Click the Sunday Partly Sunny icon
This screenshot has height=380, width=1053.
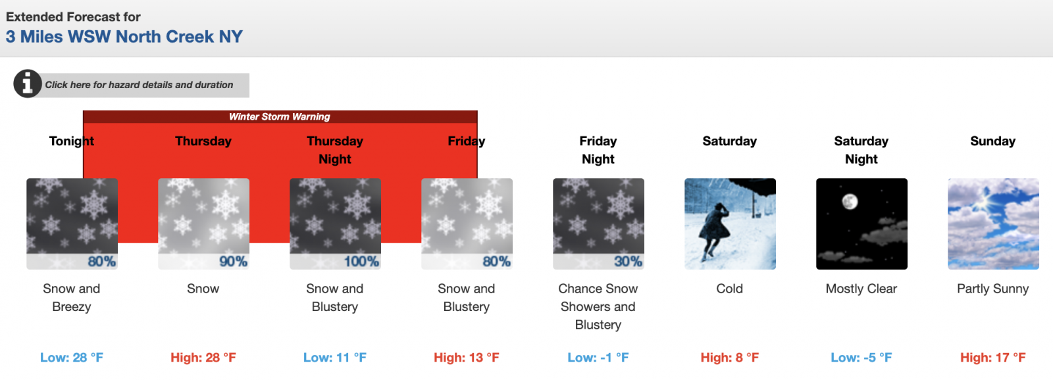coord(993,224)
